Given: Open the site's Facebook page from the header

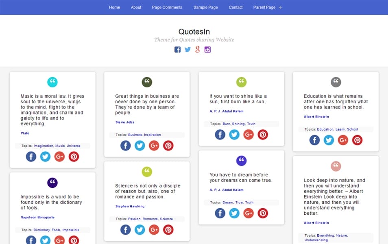Looking at the screenshot, I should click(178, 49).
